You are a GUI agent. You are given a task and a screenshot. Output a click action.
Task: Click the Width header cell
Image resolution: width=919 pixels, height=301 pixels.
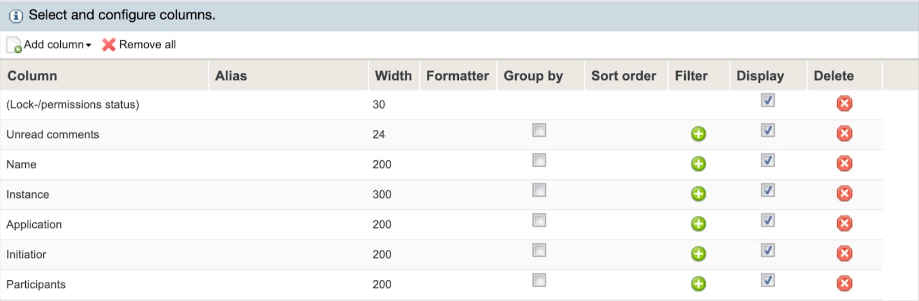(x=393, y=76)
